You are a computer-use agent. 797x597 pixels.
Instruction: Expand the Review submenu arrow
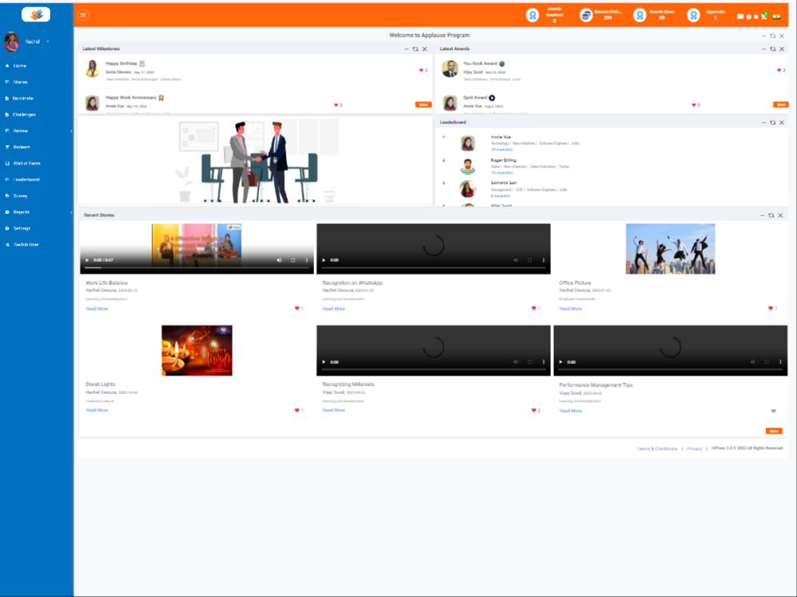click(x=71, y=131)
